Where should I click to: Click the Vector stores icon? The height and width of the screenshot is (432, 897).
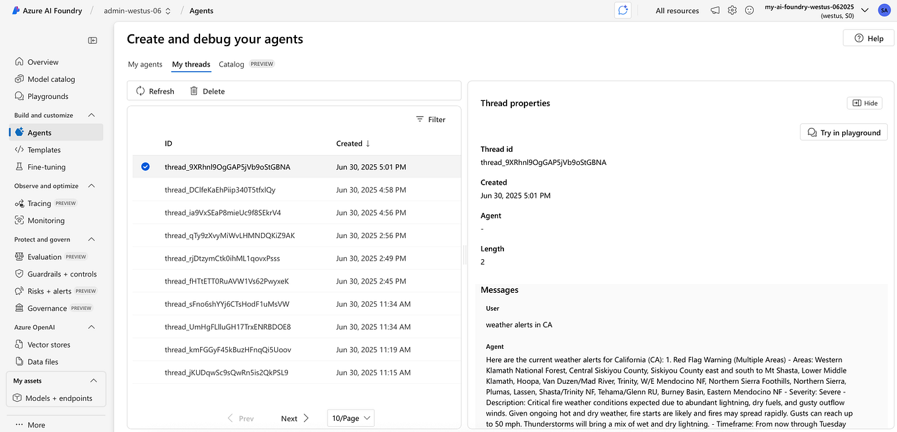coord(20,344)
